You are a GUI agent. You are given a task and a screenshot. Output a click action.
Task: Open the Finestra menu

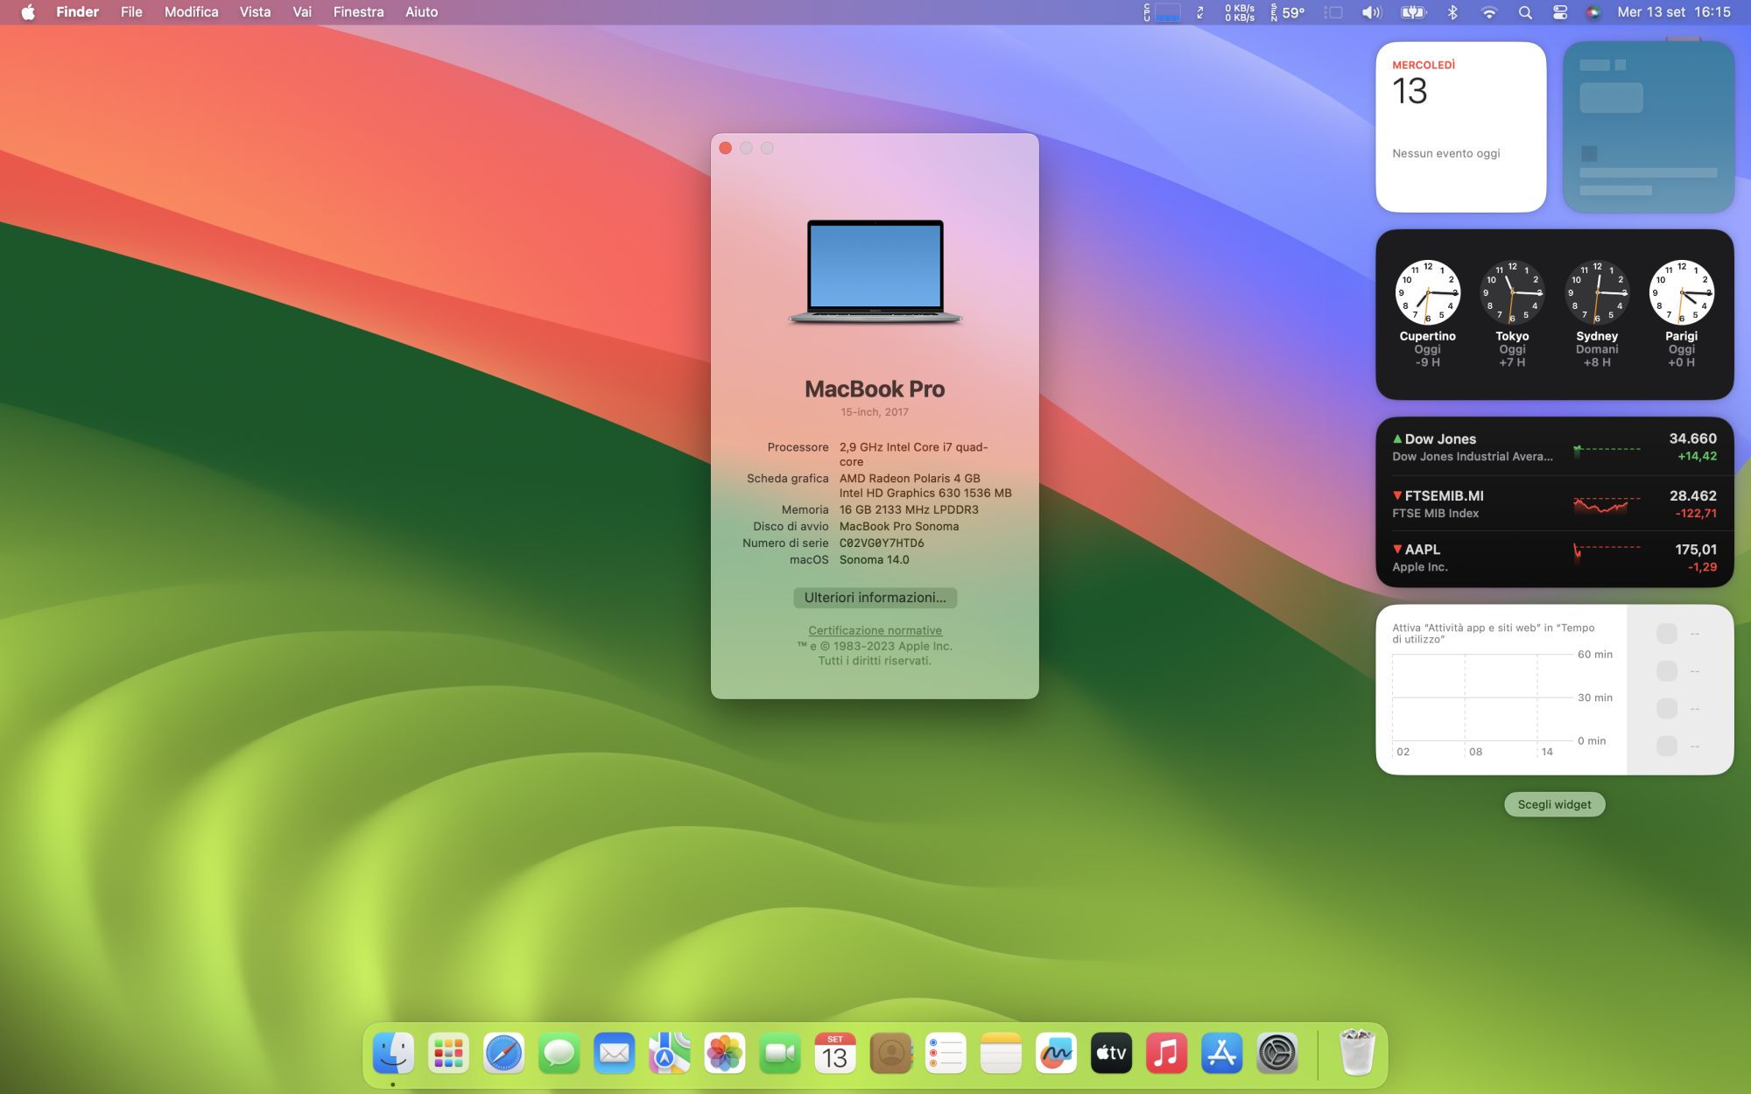pyautogui.click(x=358, y=12)
